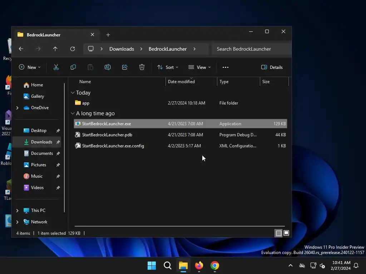Expand This PC in the sidebar
Viewport: 366px width, 274px height.
17,210
